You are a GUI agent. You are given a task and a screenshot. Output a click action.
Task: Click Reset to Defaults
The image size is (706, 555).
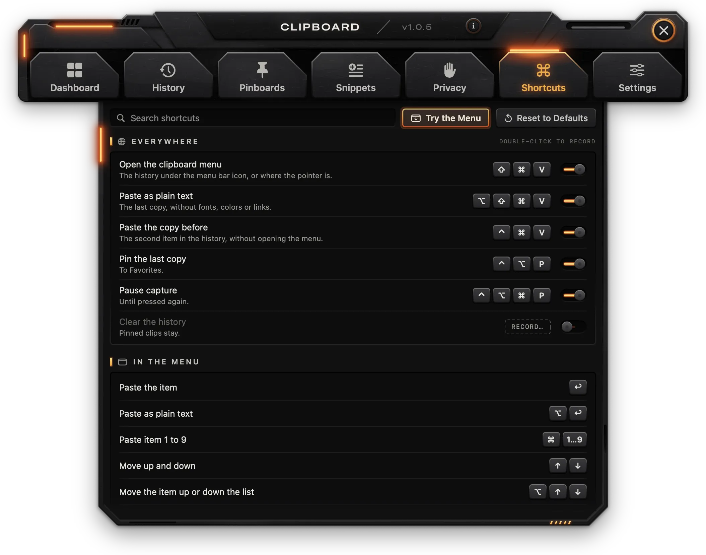pyautogui.click(x=546, y=118)
